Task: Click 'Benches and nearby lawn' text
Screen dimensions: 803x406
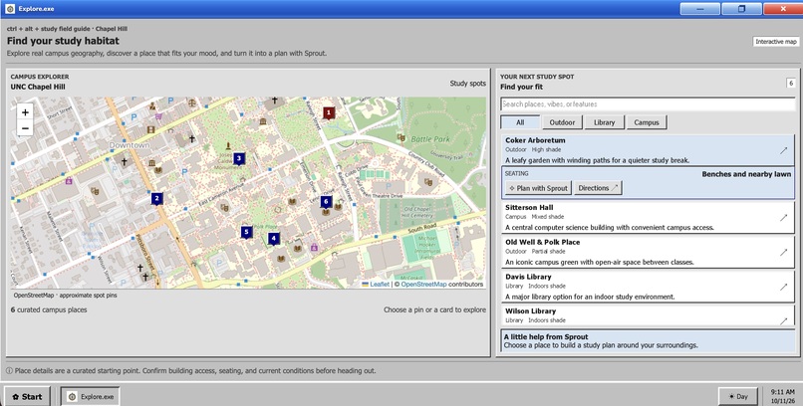Action: pos(746,174)
